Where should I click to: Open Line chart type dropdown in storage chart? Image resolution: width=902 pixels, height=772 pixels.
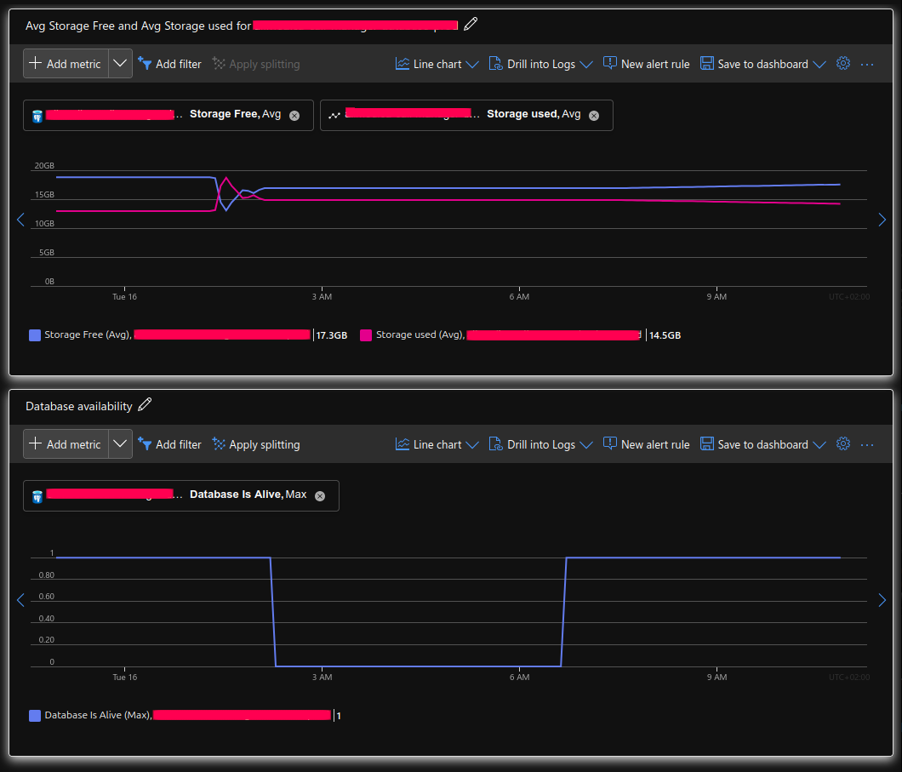[x=437, y=64]
